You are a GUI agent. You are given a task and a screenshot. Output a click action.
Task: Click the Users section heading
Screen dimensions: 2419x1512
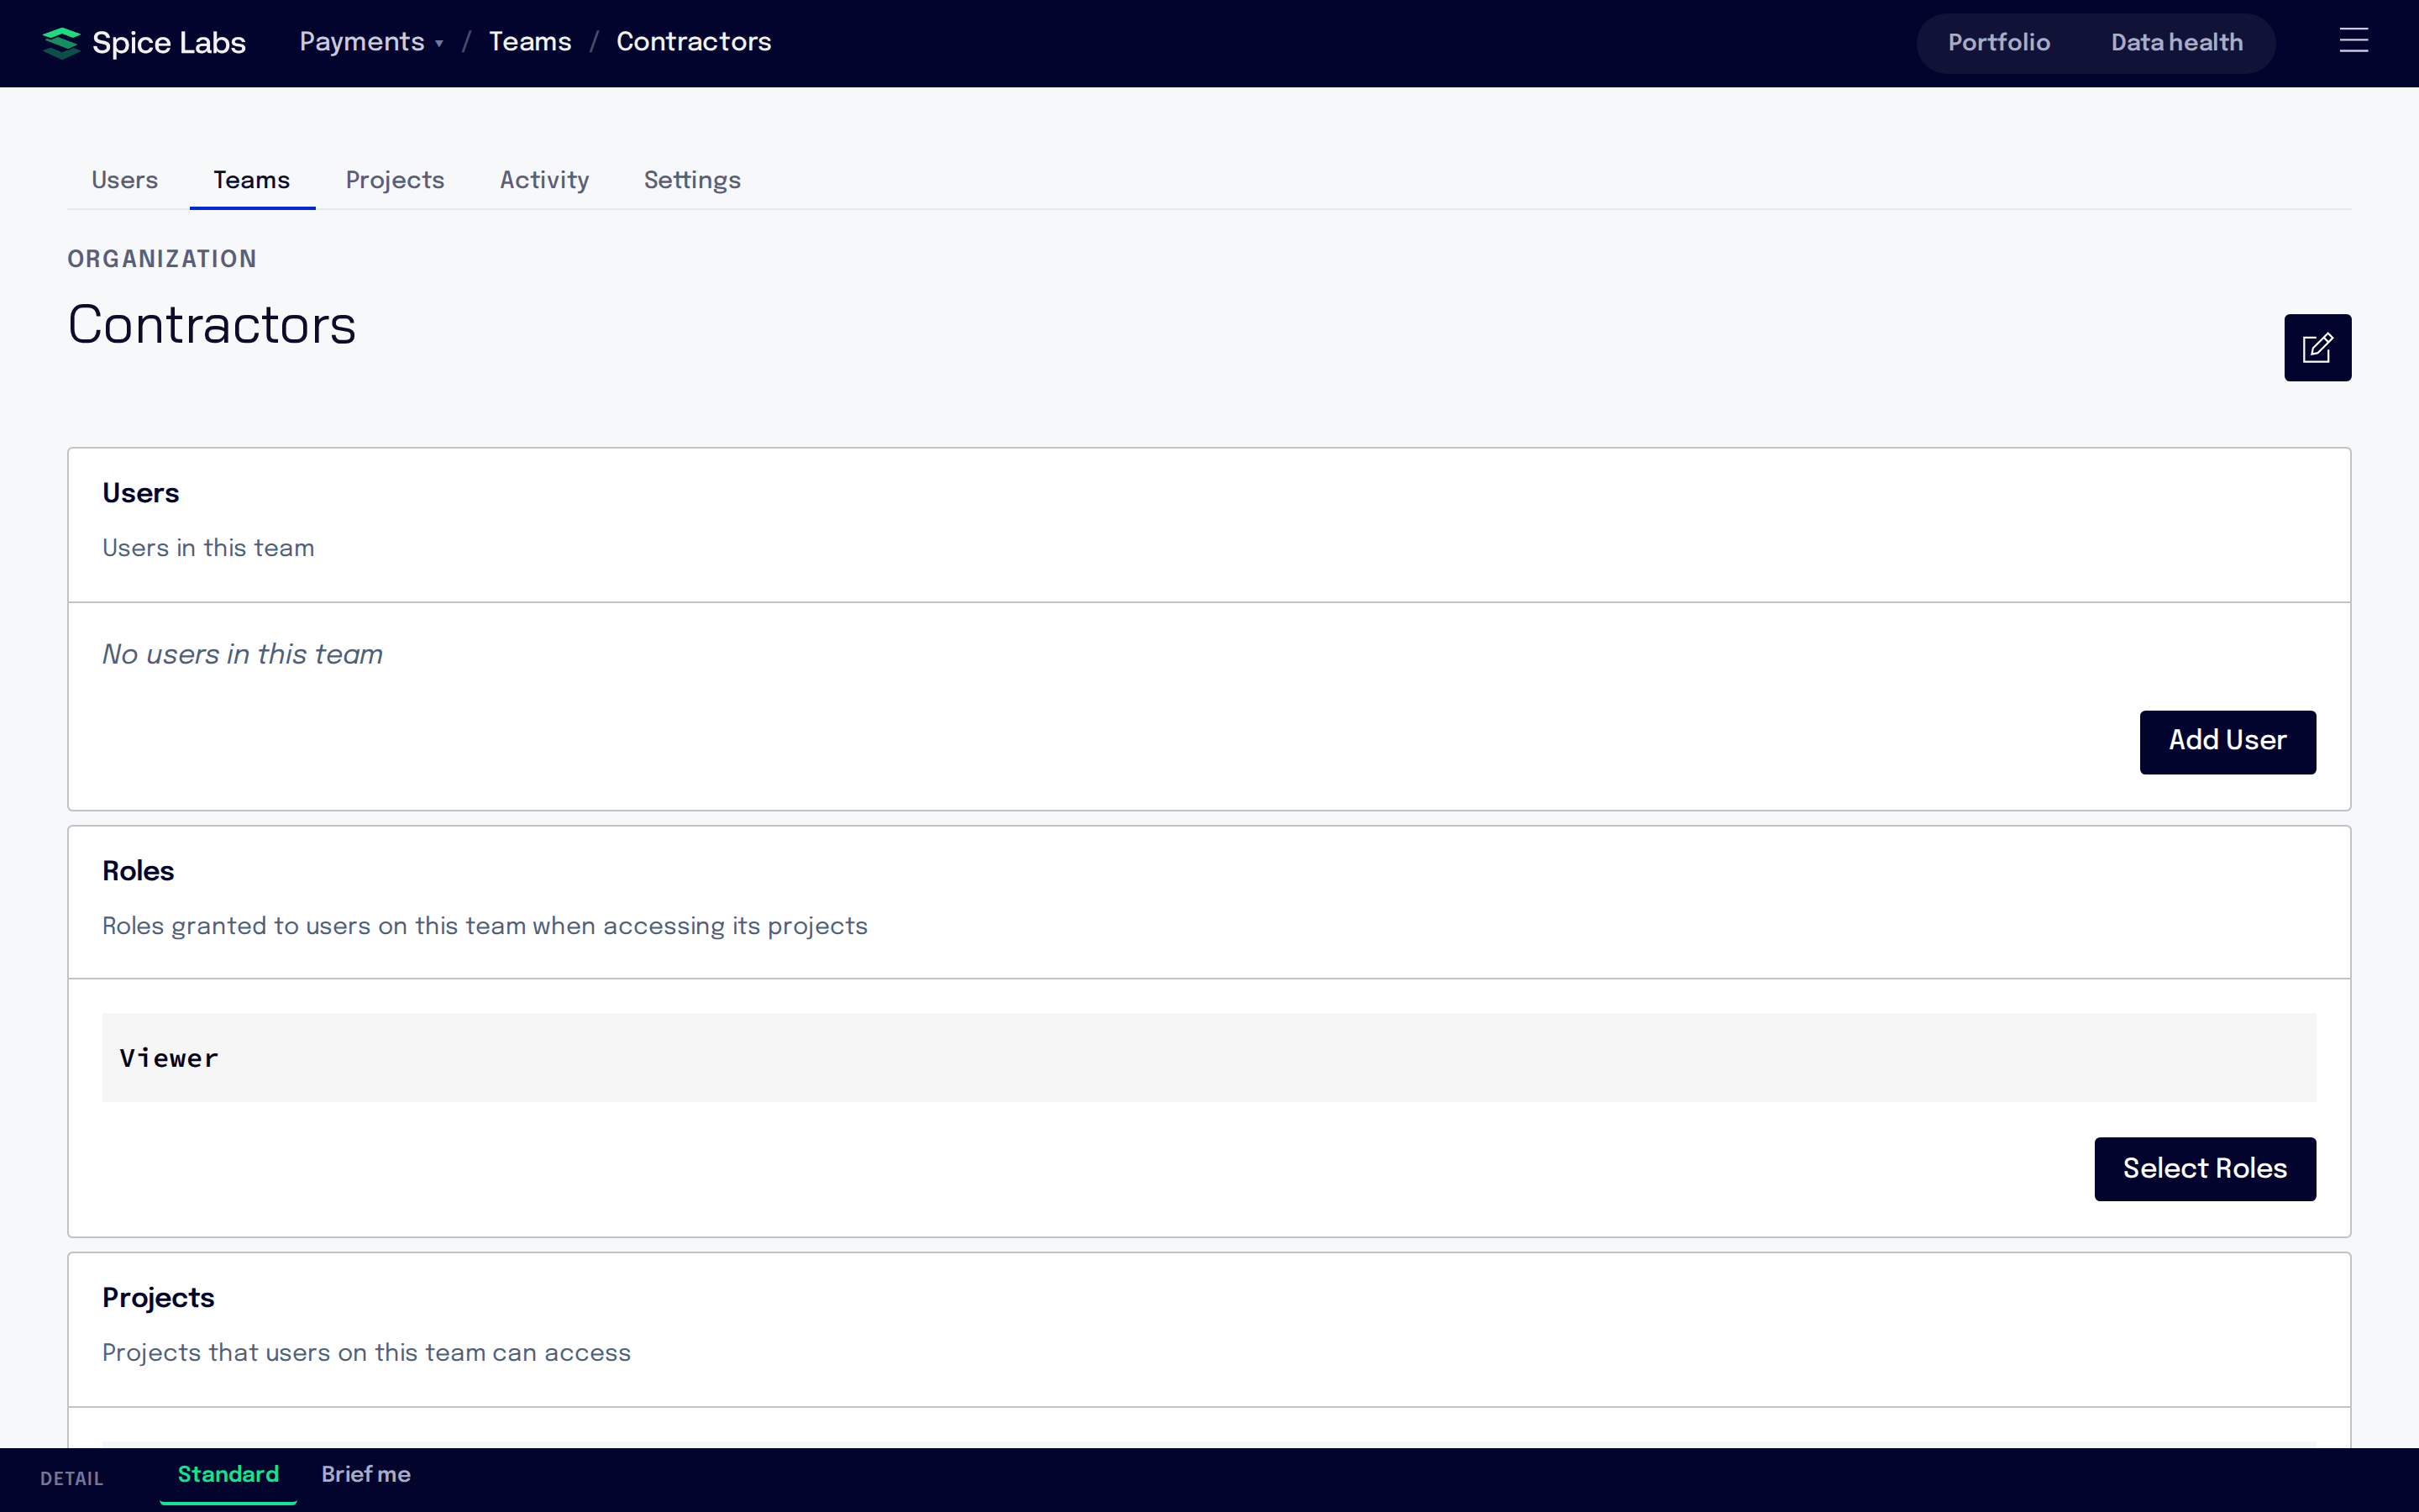coord(141,493)
